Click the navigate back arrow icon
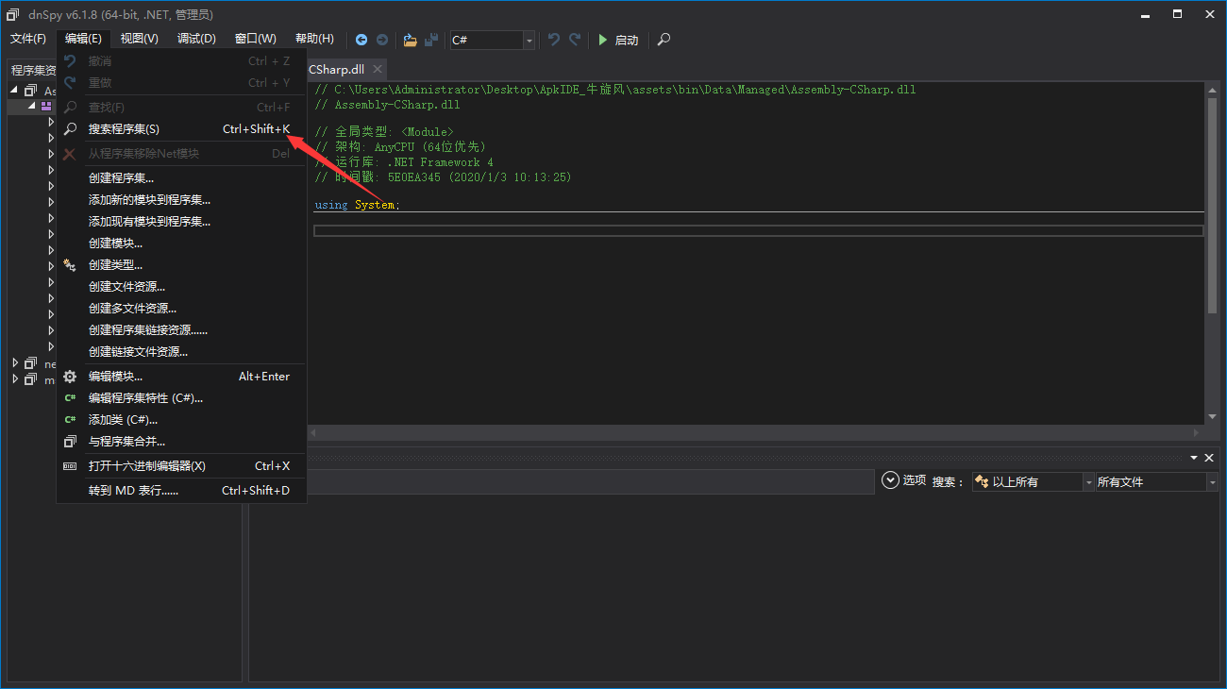1227x689 pixels. tap(361, 40)
